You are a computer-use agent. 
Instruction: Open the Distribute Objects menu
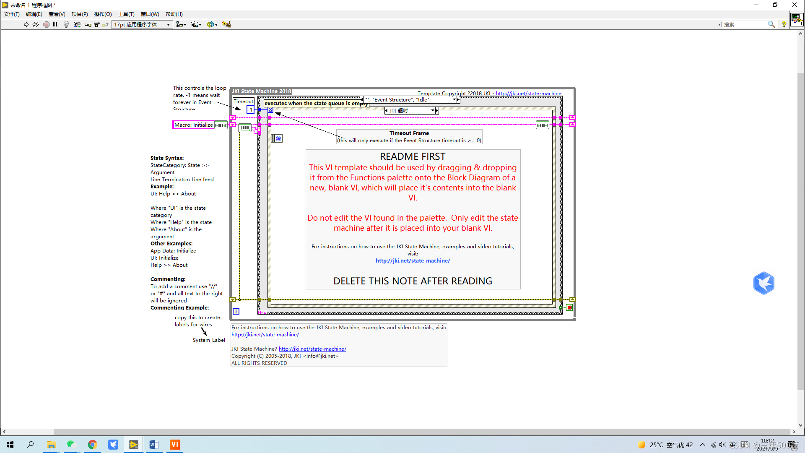(x=196, y=25)
